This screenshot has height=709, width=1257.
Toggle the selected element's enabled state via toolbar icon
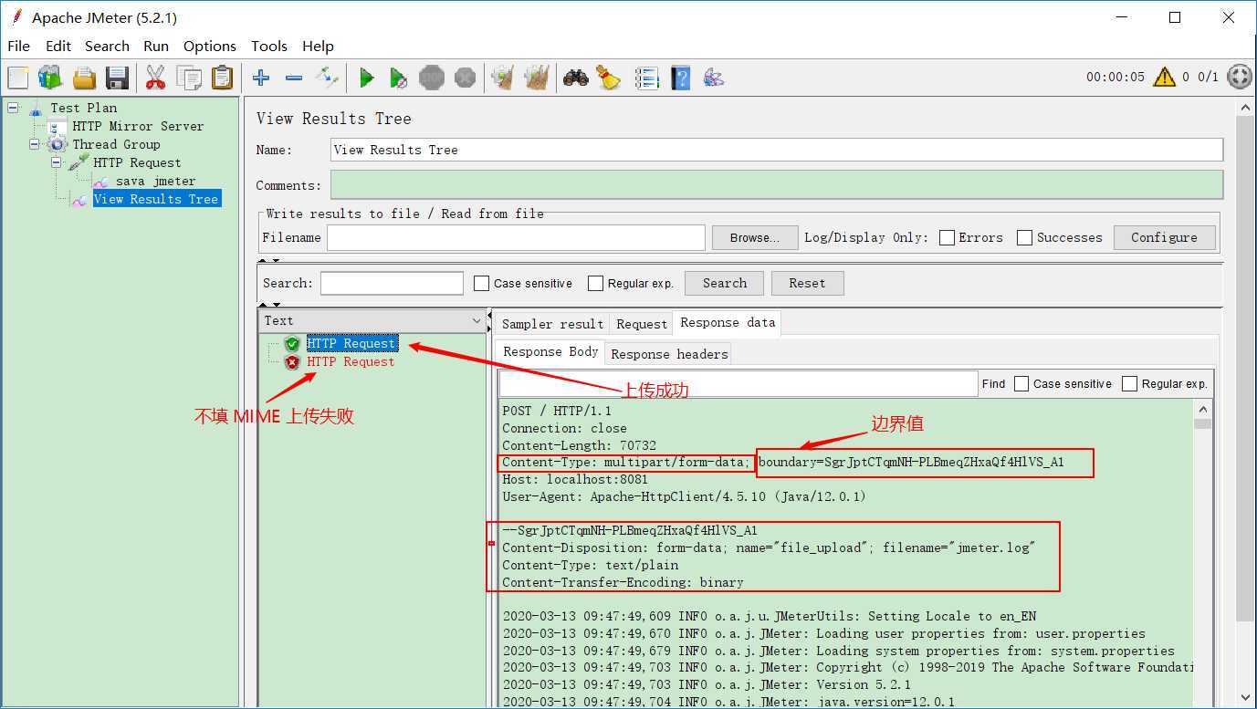(x=327, y=78)
